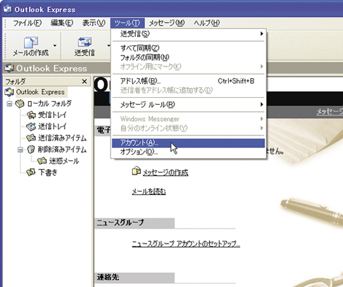This screenshot has height=287, width=343.
Task: Click the メッセージの作成 icon
Action: [137, 171]
